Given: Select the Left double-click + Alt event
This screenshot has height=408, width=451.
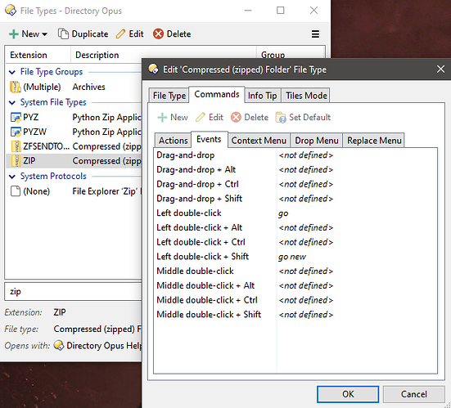Looking at the screenshot, I should [295, 227].
